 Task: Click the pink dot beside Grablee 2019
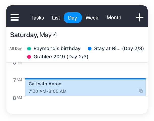pos(29,57)
